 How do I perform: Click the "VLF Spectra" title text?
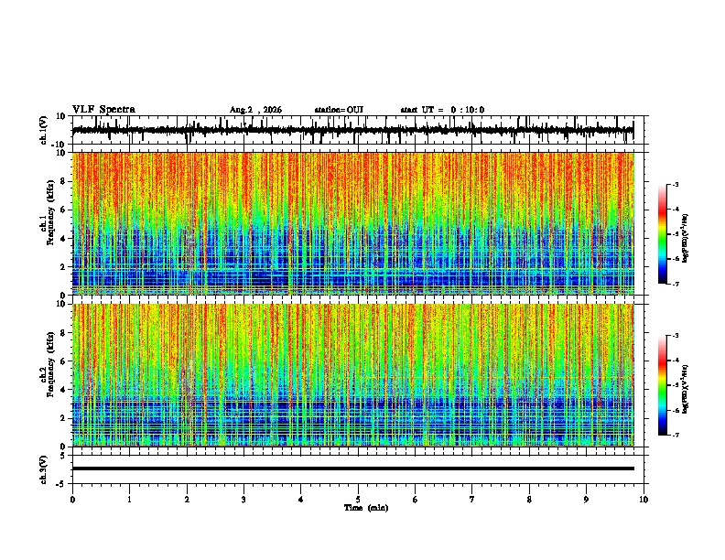[x=103, y=110]
